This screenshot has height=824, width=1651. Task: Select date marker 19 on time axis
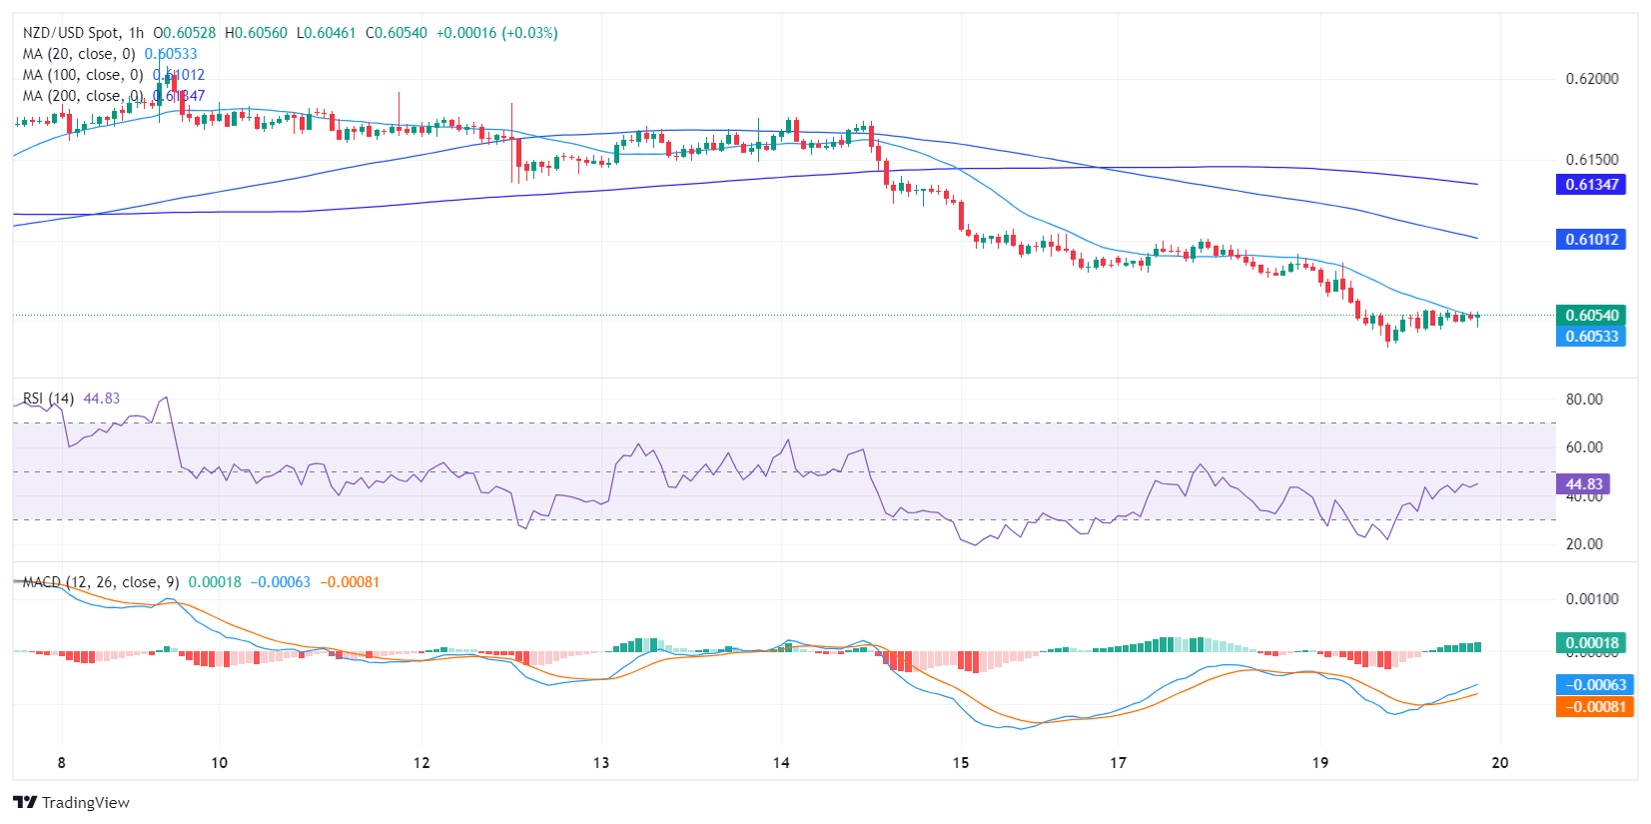[x=1320, y=763]
